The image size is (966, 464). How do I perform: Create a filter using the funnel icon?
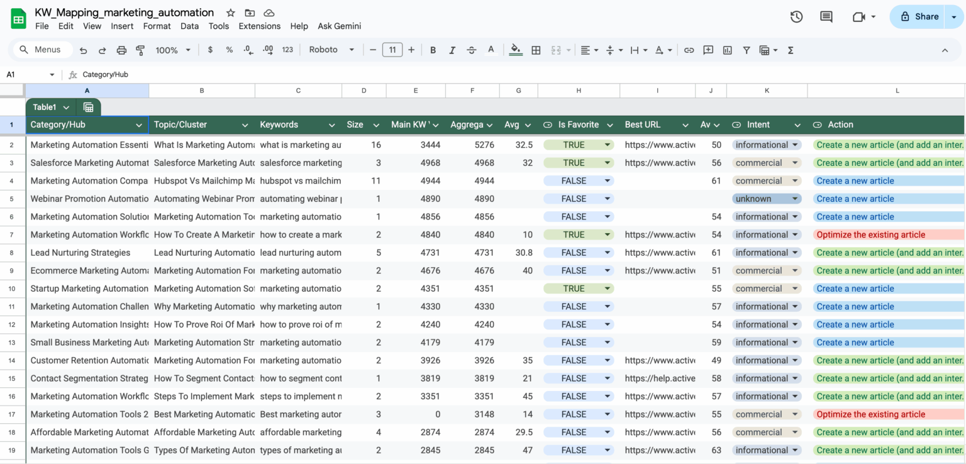click(747, 50)
